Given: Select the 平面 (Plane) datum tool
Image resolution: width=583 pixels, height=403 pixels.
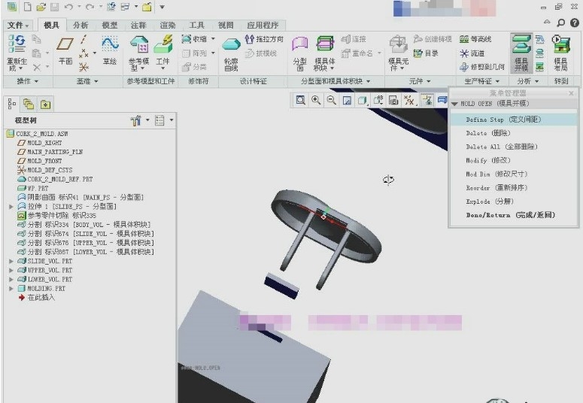Looking at the screenshot, I should (x=65, y=51).
